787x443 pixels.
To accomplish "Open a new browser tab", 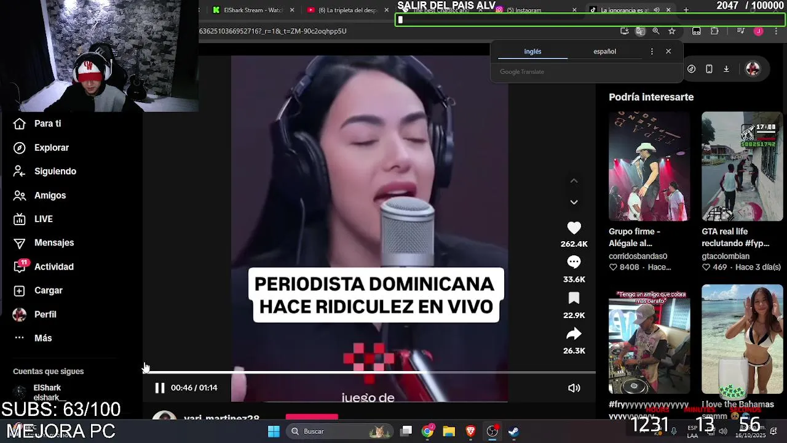I will point(686,10).
